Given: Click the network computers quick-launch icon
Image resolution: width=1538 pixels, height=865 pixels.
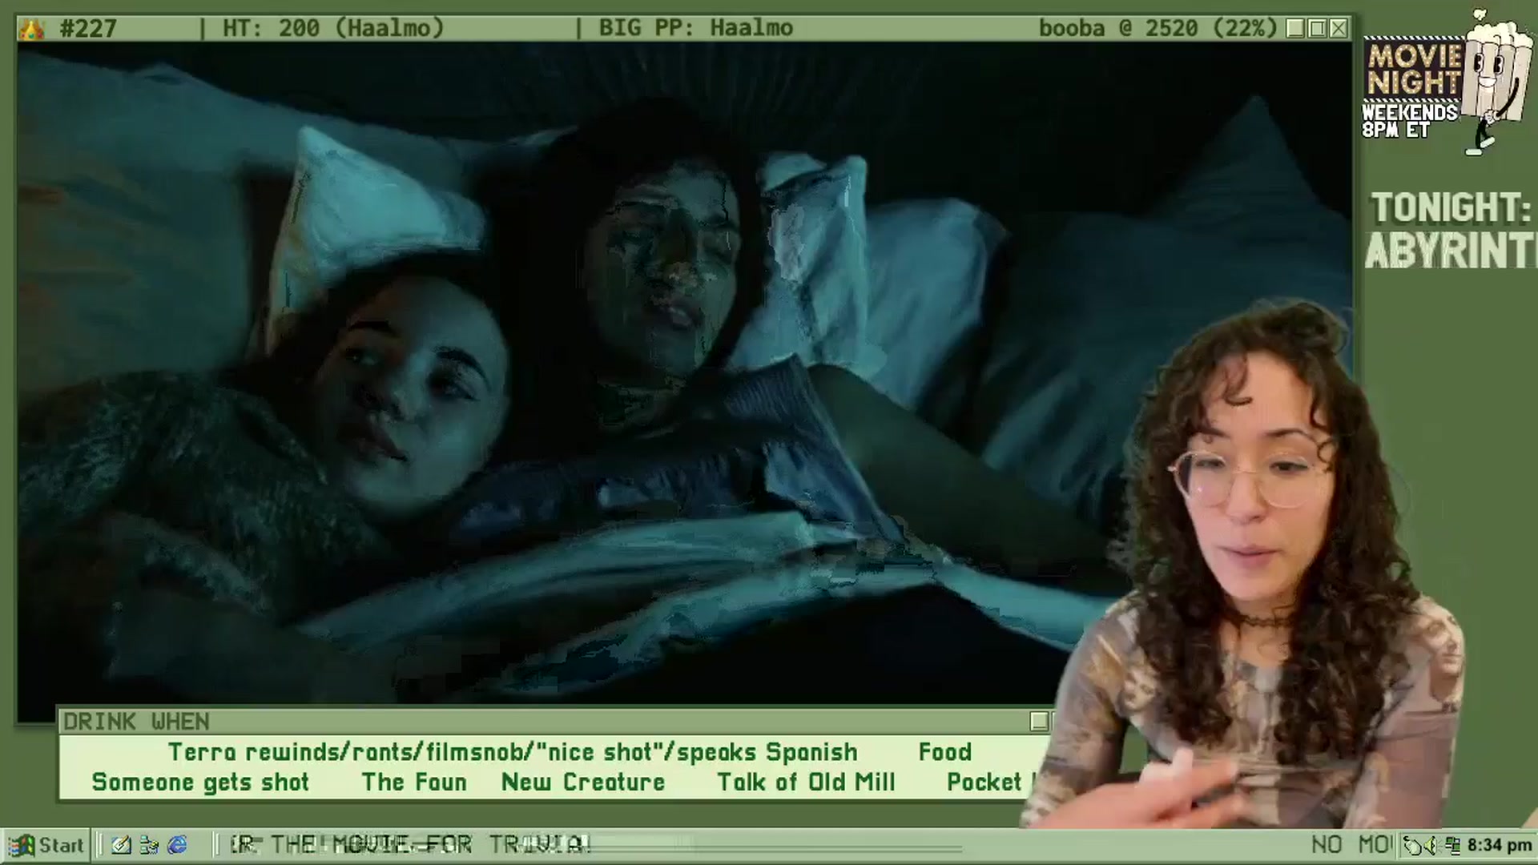Looking at the screenshot, I should pyautogui.click(x=149, y=845).
